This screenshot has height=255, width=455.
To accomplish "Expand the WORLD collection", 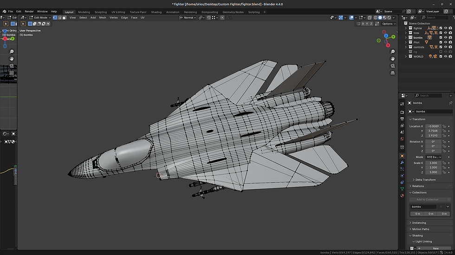I will pyautogui.click(x=406, y=56).
